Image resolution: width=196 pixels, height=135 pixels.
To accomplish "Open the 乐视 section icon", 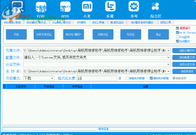I will coord(110,6).
